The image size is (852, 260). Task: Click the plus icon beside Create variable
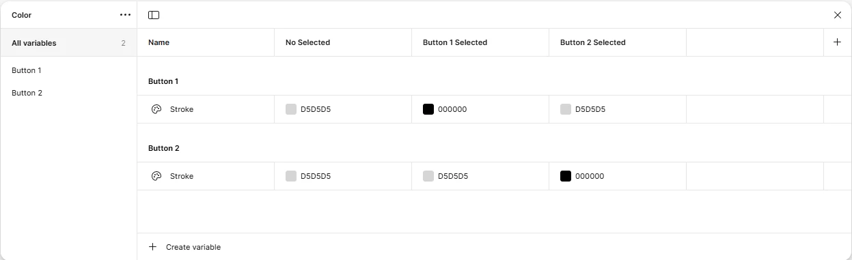pos(152,247)
